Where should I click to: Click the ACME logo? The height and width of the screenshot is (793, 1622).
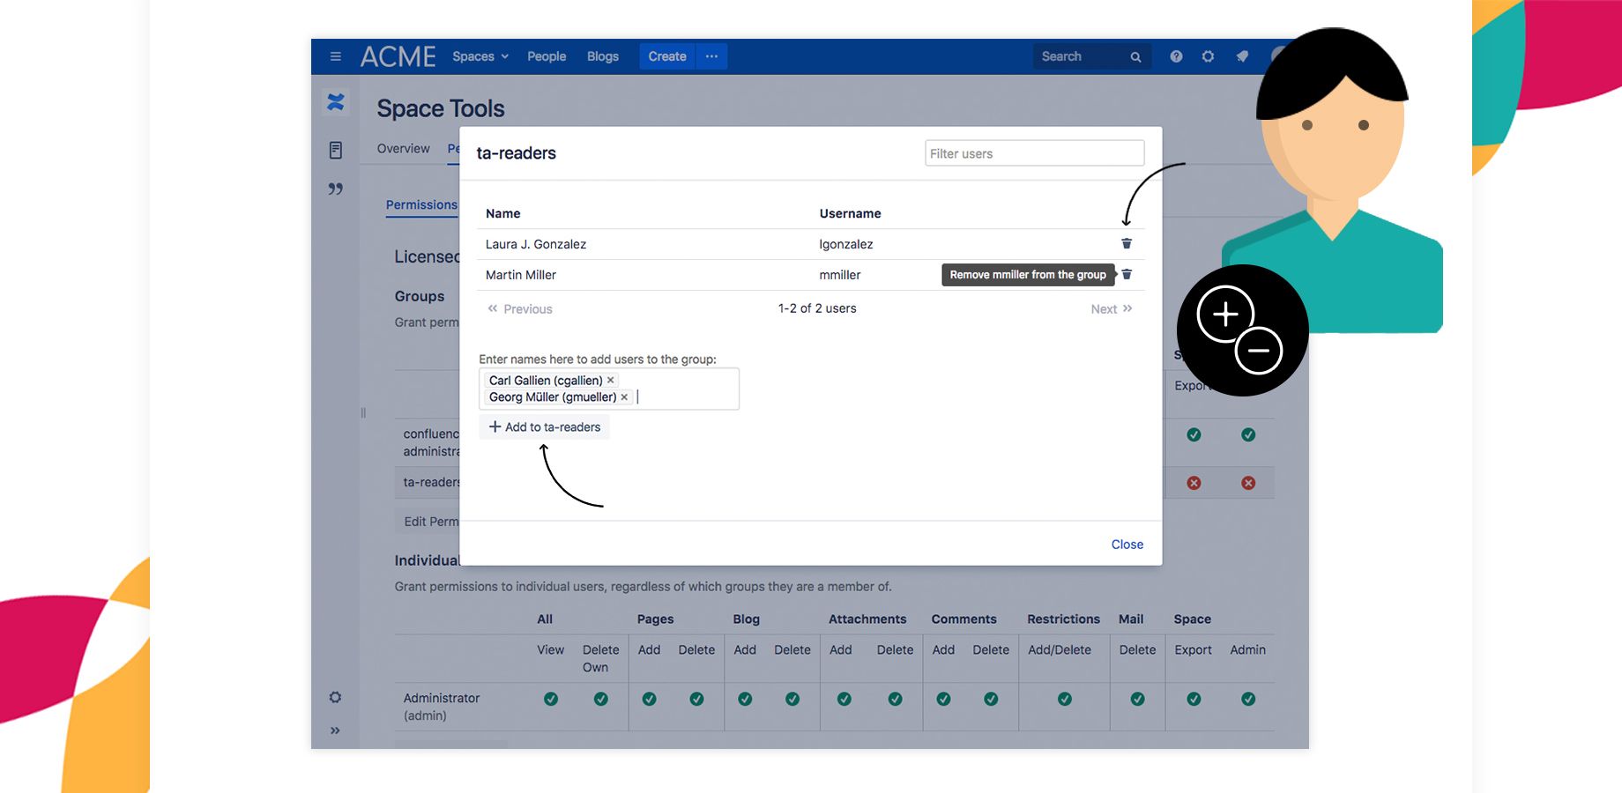(x=398, y=56)
